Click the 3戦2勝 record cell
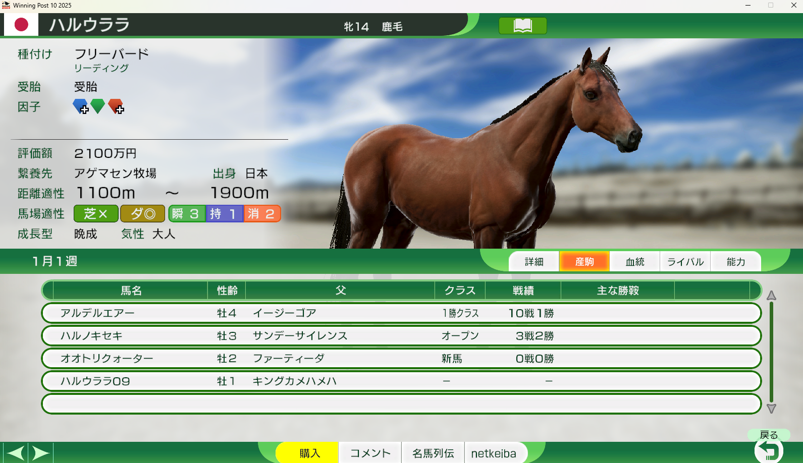803x463 pixels. (535, 336)
